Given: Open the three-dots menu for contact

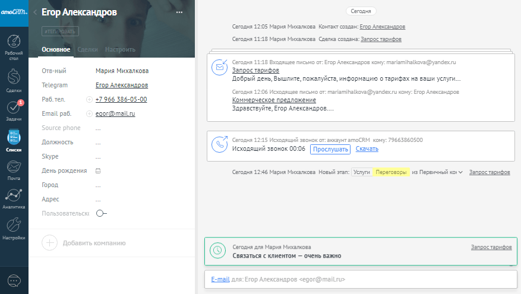Looking at the screenshot, I should (x=180, y=12).
